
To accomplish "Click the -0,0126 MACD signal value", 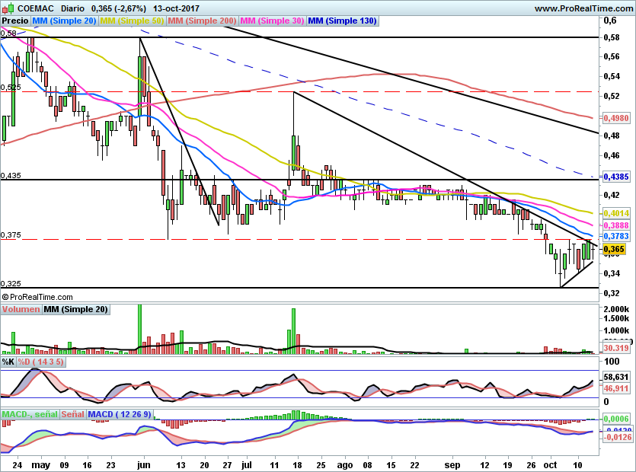I will pos(618,437).
